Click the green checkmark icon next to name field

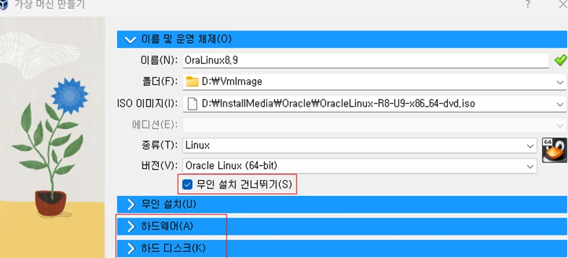(560, 60)
